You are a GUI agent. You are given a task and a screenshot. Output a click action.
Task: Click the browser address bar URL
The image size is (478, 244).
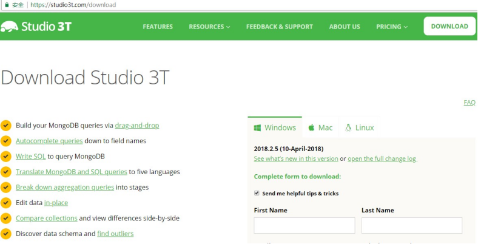coord(73,5)
